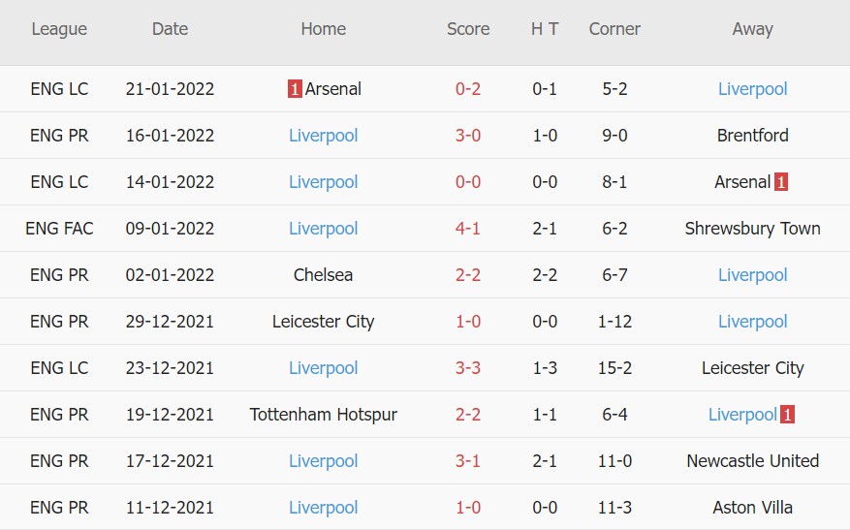Open Liverpool link in the 16-01-2022 Brentford row
The height and width of the screenshot is (530, 850).
[x=323, y=136]
